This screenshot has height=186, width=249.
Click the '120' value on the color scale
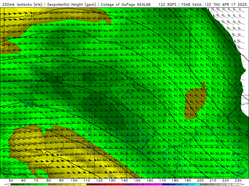[99, 180]
